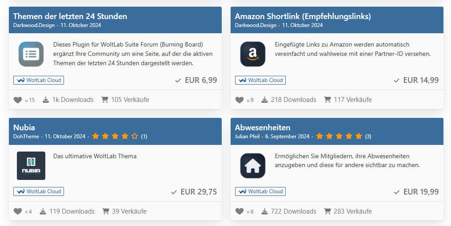Click the Themen der letzten 24 Stunden plugin icon
451x226 pixels.
31,54
